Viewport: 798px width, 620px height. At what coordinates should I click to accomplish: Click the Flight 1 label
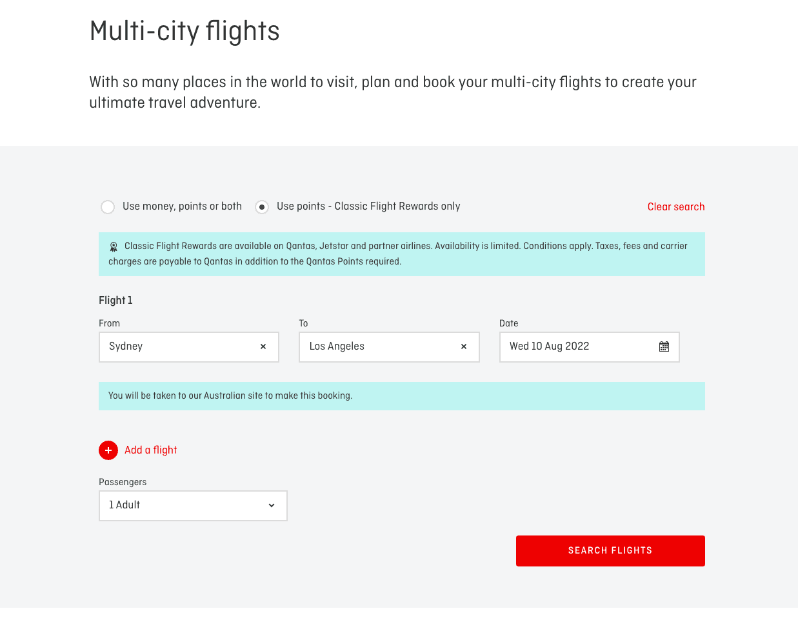[115, 301]
